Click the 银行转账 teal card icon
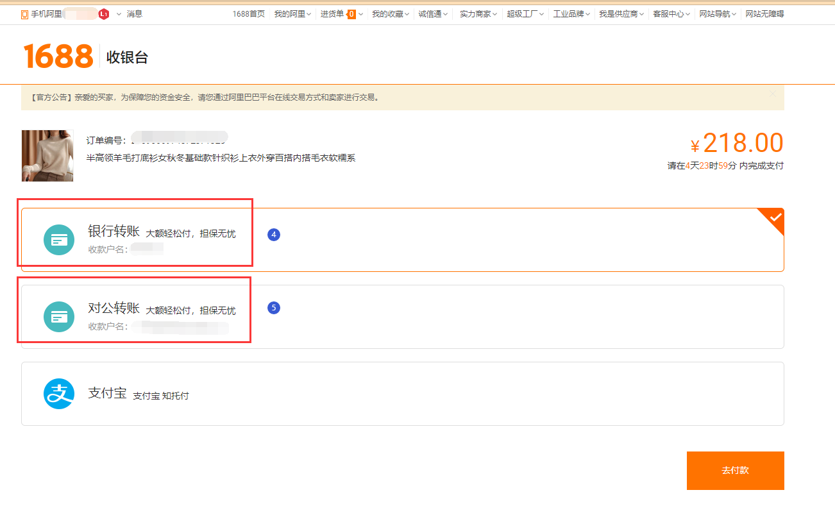835x506 pixels. (59, 240)
